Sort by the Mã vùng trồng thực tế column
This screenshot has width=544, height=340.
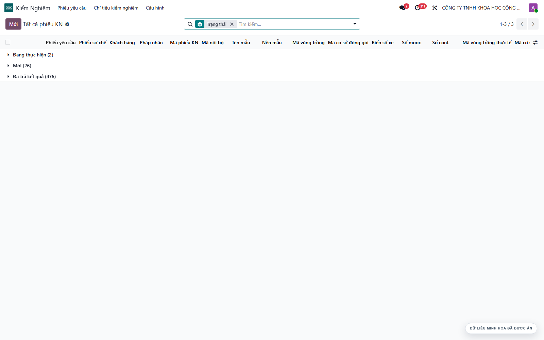(487, 42)
